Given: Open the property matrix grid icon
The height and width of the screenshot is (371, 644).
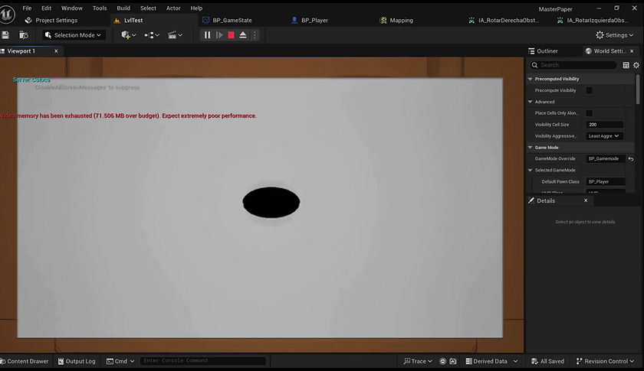Looking at the screenshot, I should point(626,65).
